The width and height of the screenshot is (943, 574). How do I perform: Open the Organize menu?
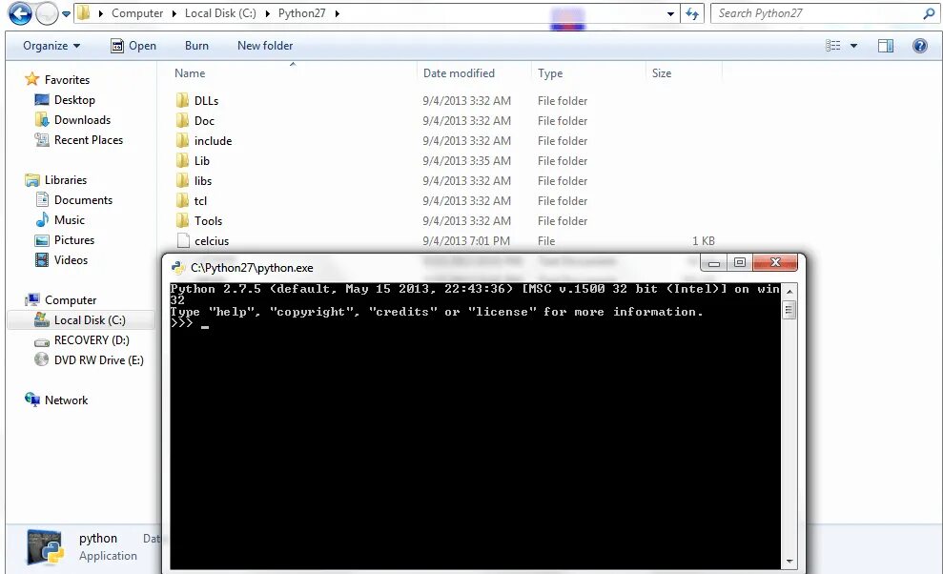click(51, 46)
